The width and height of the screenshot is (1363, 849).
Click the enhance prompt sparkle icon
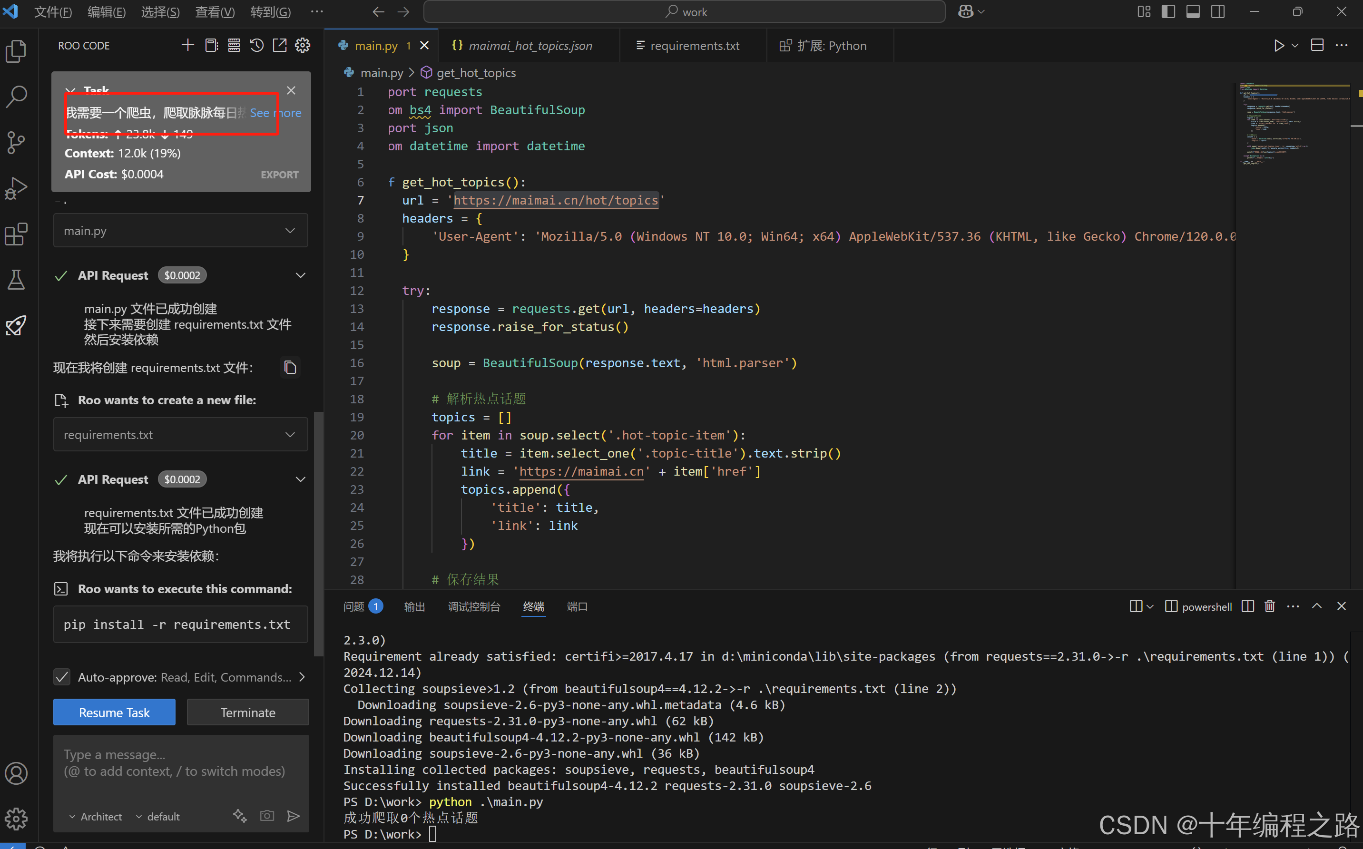[240, 816]
